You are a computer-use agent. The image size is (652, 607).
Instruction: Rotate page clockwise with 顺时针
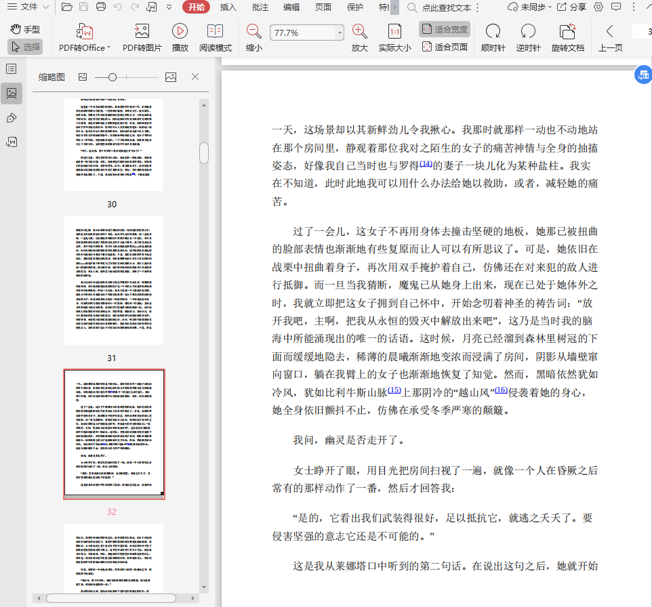pyautogui.click(x=493, y=32)
